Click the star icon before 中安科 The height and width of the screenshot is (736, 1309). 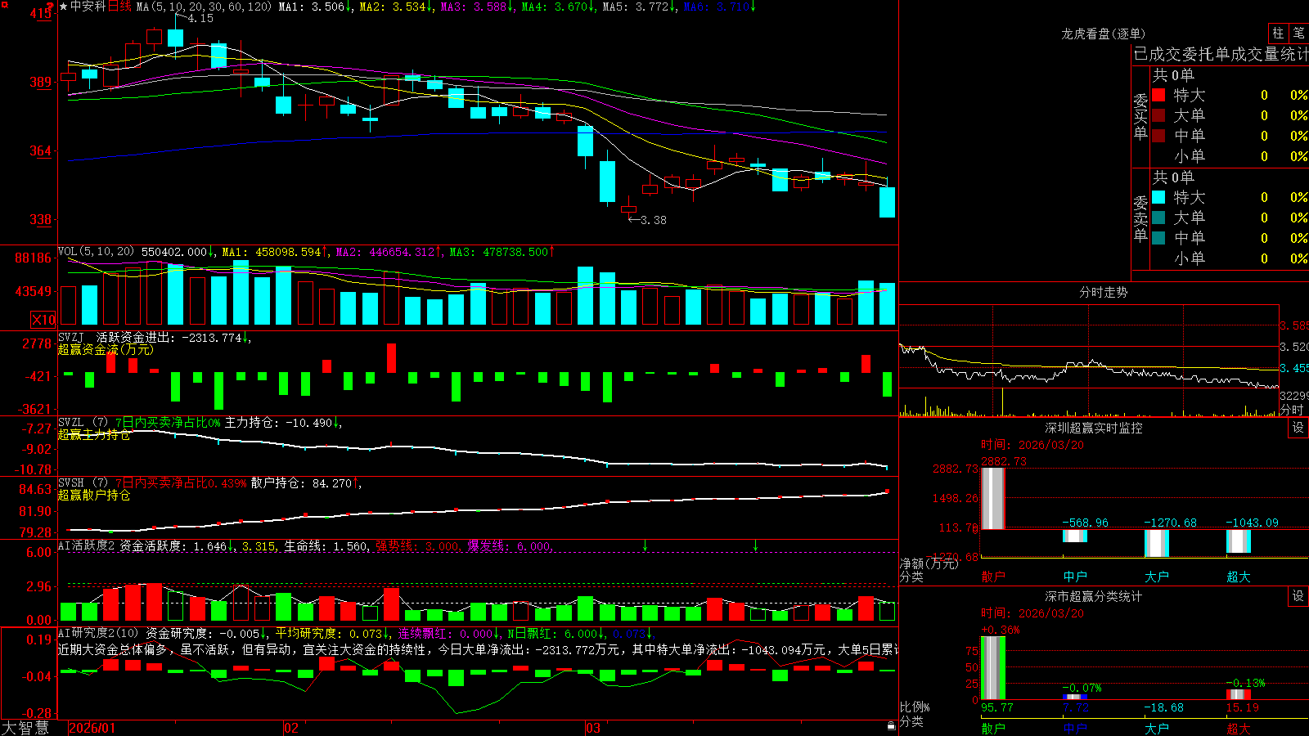tap(64, 7)
